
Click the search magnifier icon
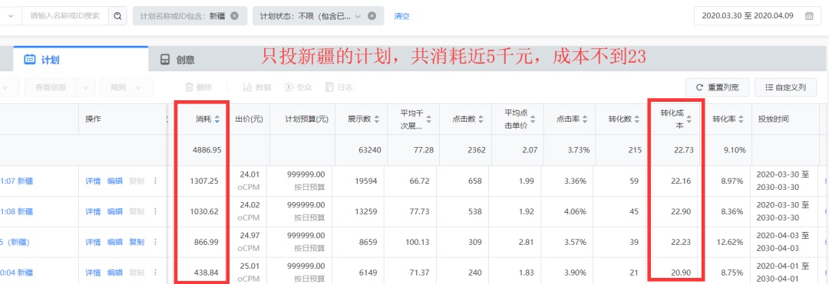click(117, 16)
